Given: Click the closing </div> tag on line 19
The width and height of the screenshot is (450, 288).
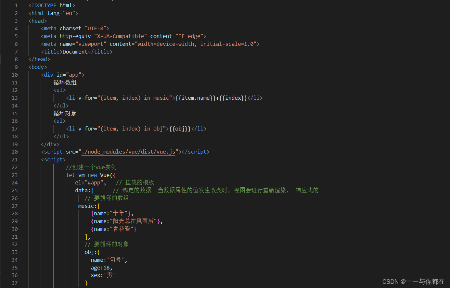Looking at the screenshot, I should pyautogui.click(x=50, y=144).
